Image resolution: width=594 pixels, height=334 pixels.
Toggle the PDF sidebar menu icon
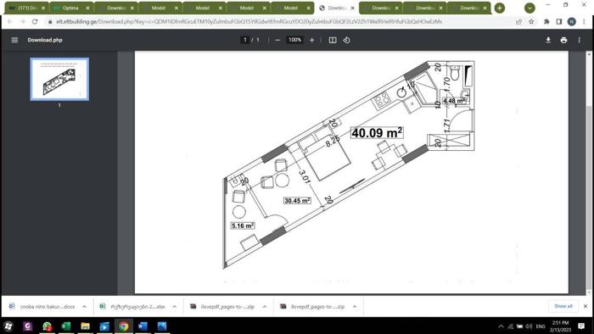point(14,40)
